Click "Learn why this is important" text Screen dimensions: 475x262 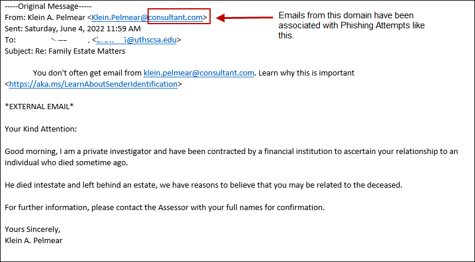(306, 73)
